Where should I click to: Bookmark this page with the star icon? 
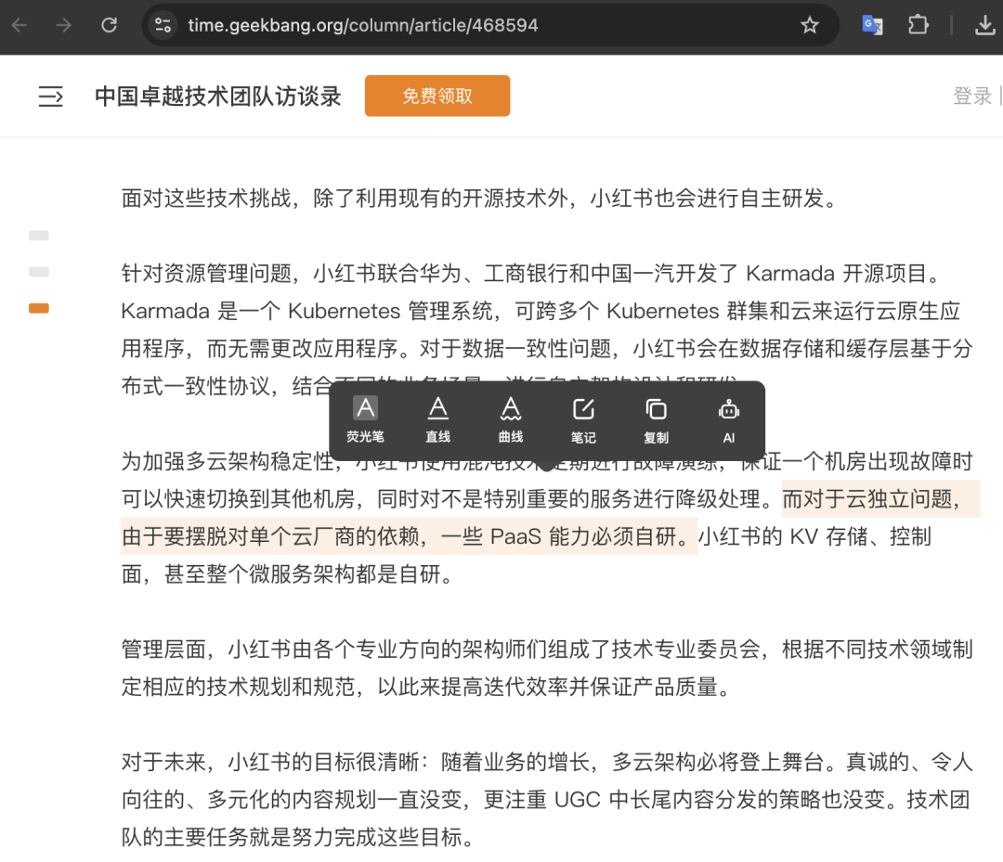[x=810, y=26]
